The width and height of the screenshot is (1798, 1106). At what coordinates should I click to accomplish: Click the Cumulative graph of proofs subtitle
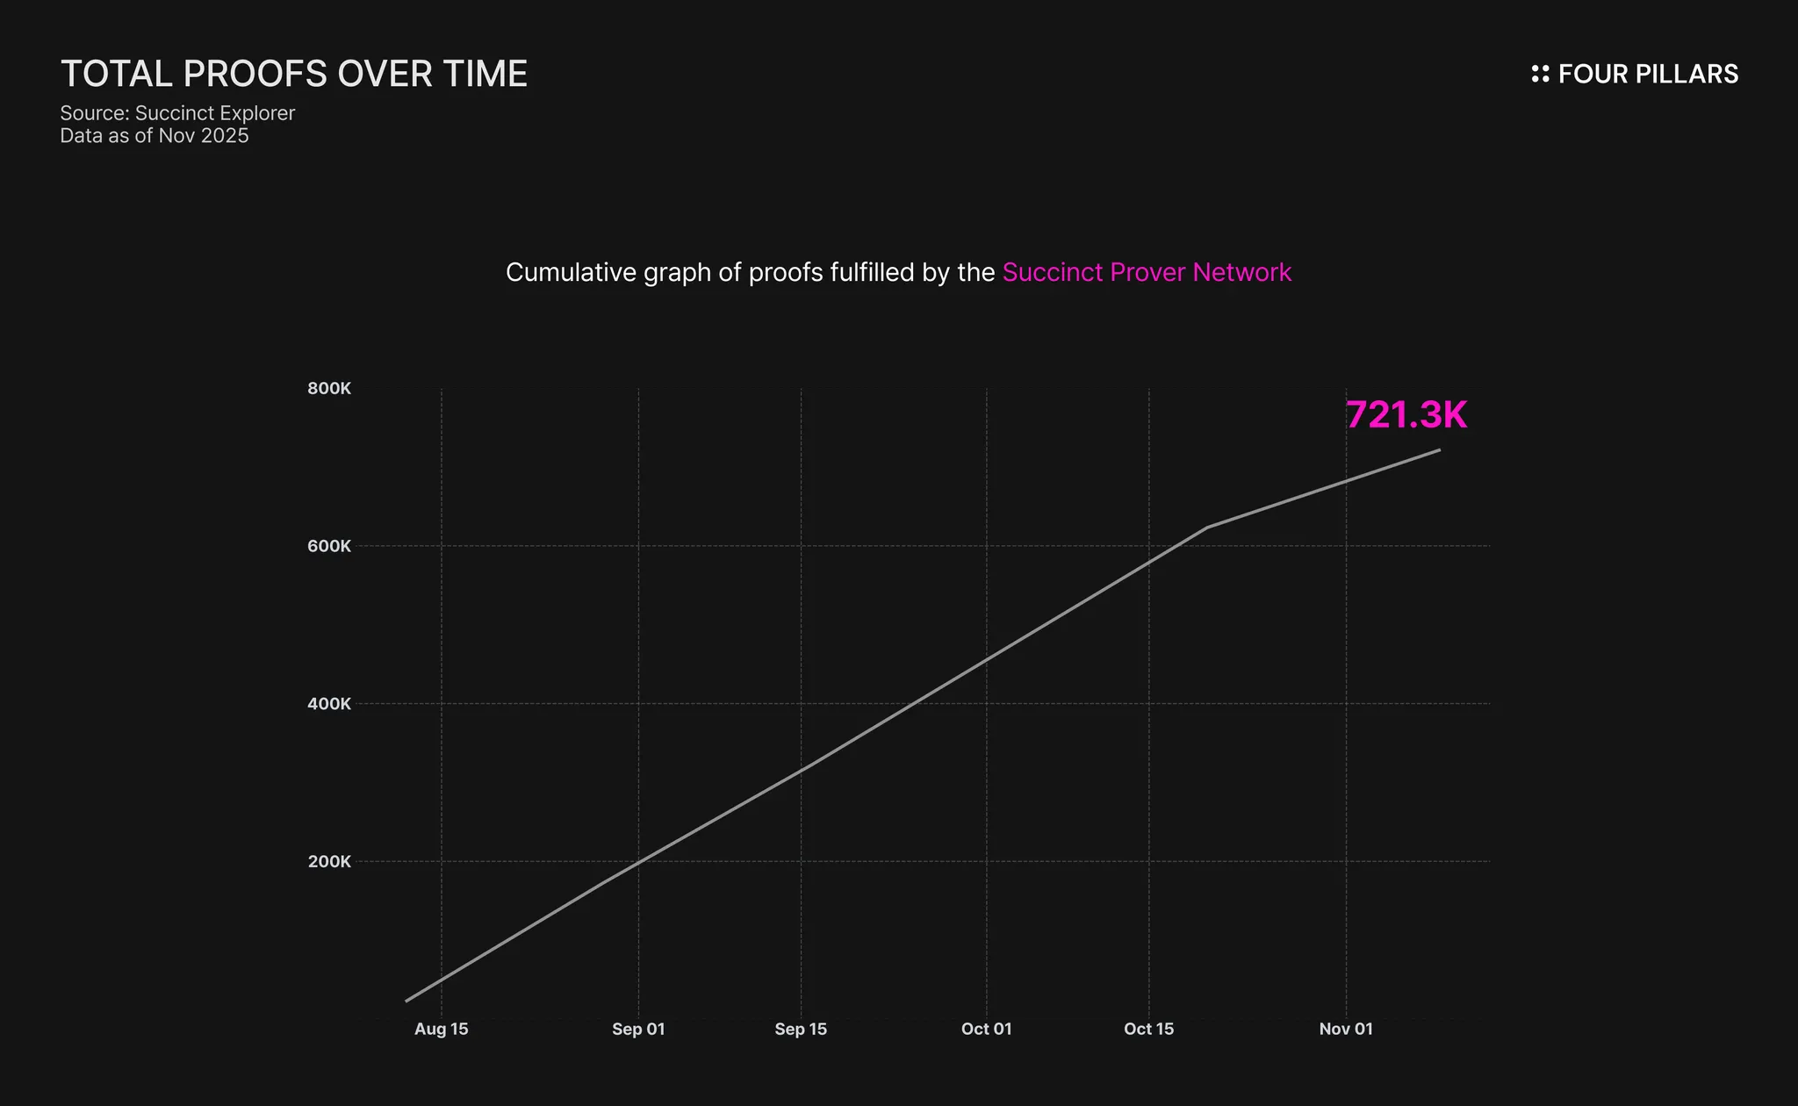tap(750, 272)
